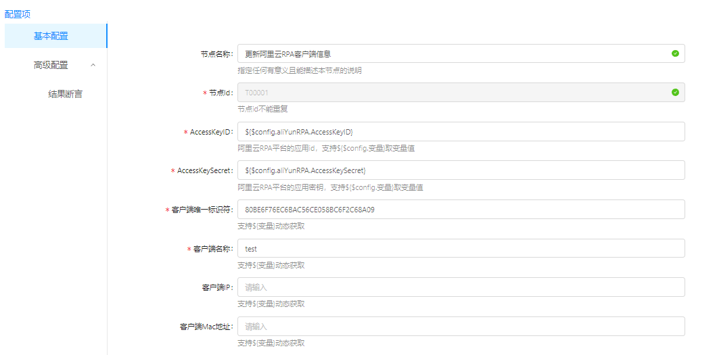This screenshot has width=717, height=355.
Task: Click the empty 客户端Mac地址 input field
Action: coord(460,327)
